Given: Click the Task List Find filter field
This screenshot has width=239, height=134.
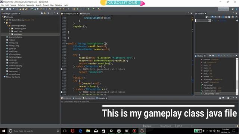Looking at the screenshot, I should [x=203, y=20].
